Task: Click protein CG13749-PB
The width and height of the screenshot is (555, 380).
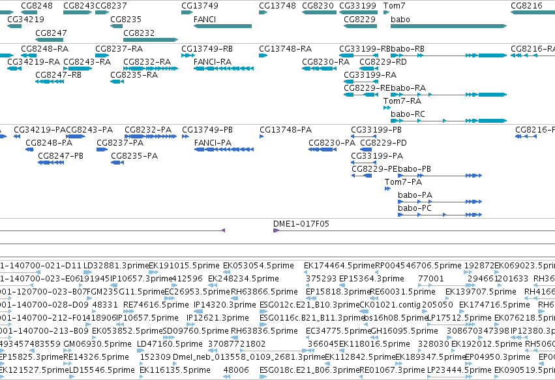Action: [x=185, y=136]
